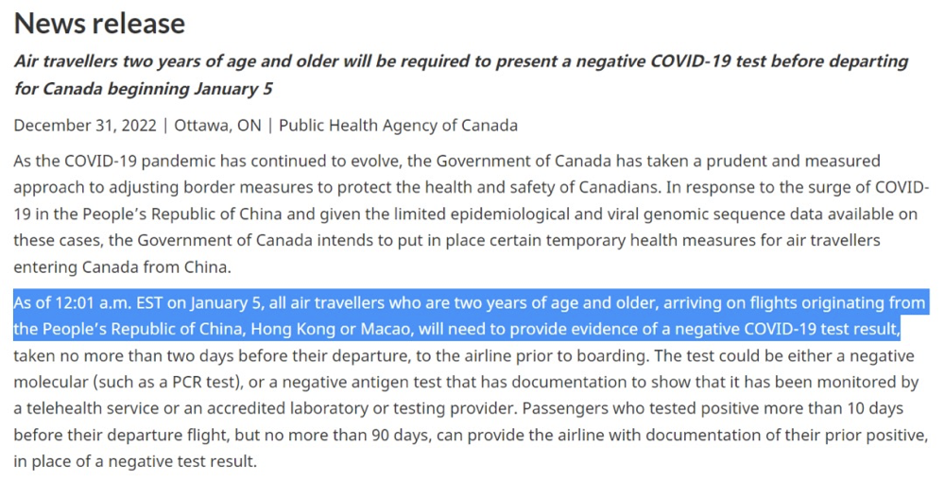
Task: Click the highlighted sentence starting "As of 12:01 a.m."
Action: tap(470, 316)
